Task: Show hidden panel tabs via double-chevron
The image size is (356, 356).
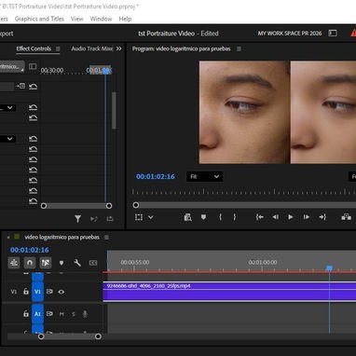Action: (119, 48)
